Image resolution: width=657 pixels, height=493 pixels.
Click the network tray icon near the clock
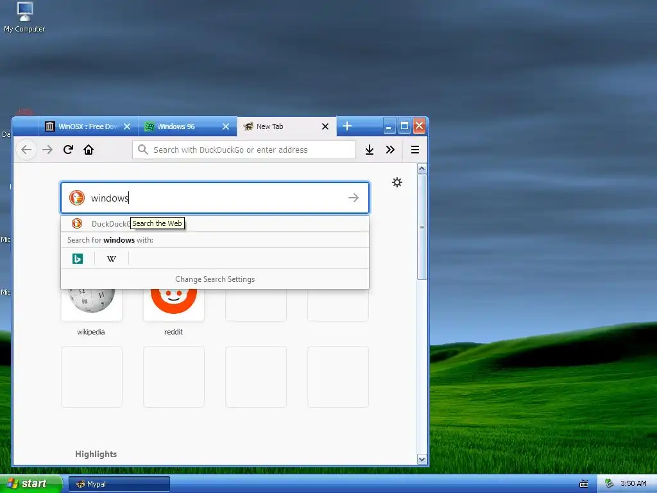610,483
